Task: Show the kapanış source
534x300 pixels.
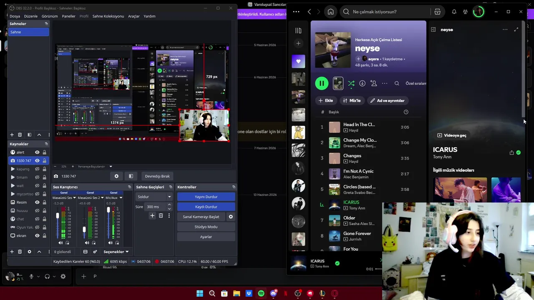Action: coord(37,169)
